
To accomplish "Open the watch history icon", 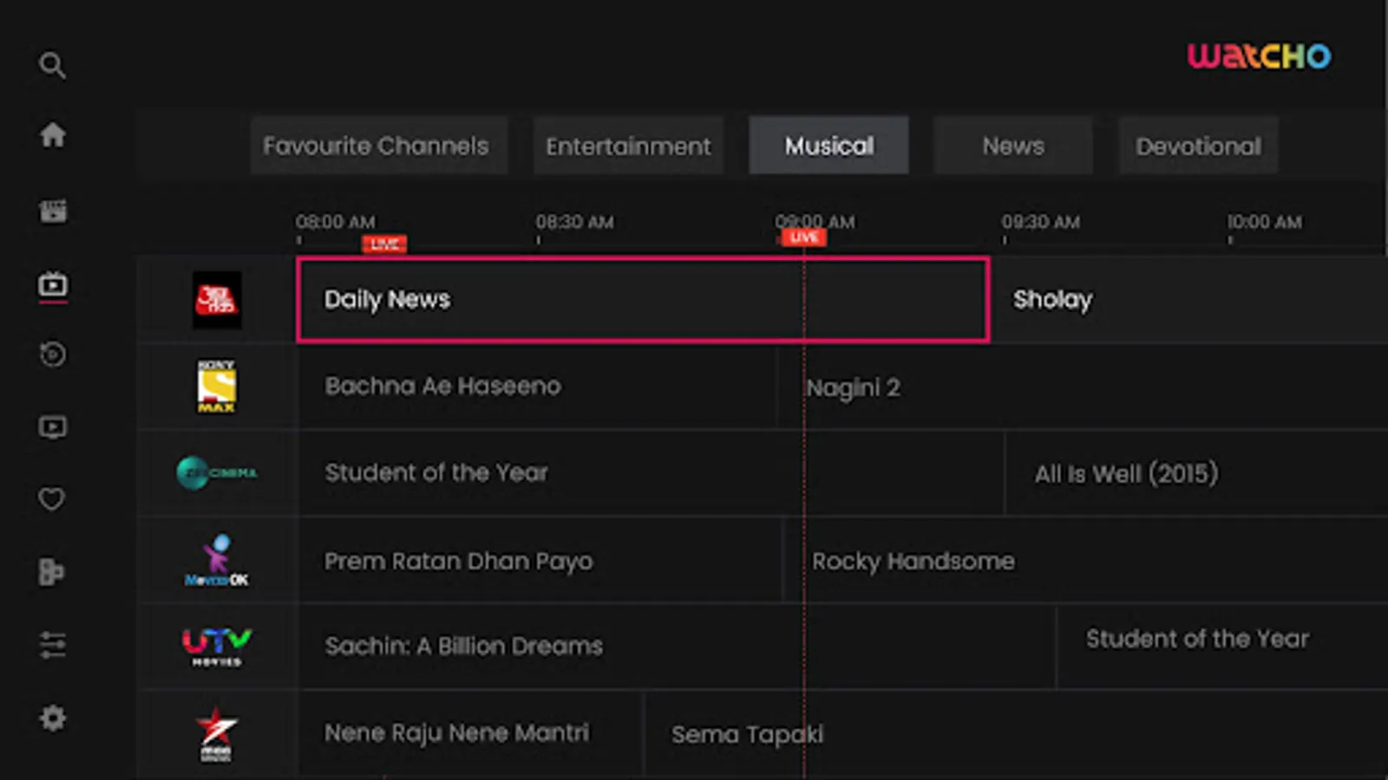I will [x=52, y=354].
